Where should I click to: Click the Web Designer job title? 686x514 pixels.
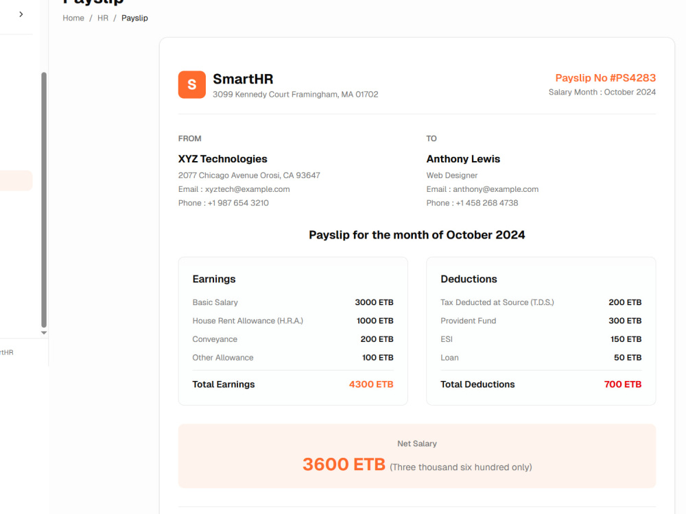pos(452,175)
